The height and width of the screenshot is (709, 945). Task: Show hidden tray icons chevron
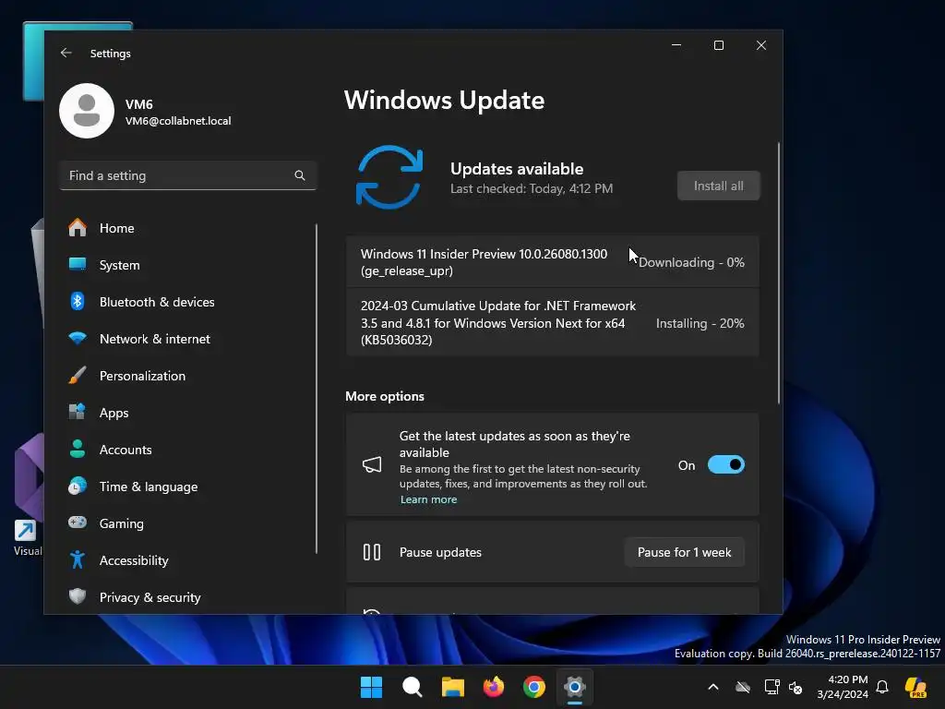pos(713,687)
